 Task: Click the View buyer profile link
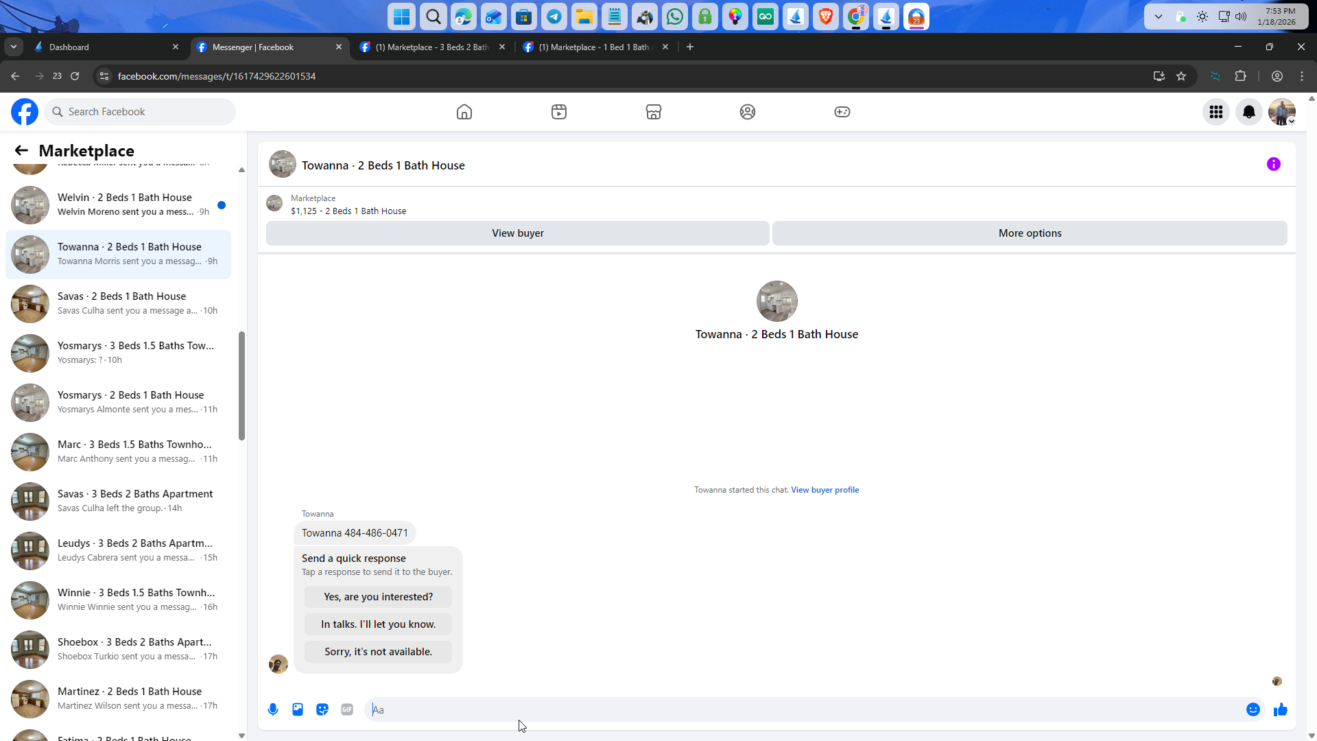click(824, 490)
